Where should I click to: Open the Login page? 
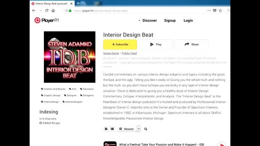188,20
